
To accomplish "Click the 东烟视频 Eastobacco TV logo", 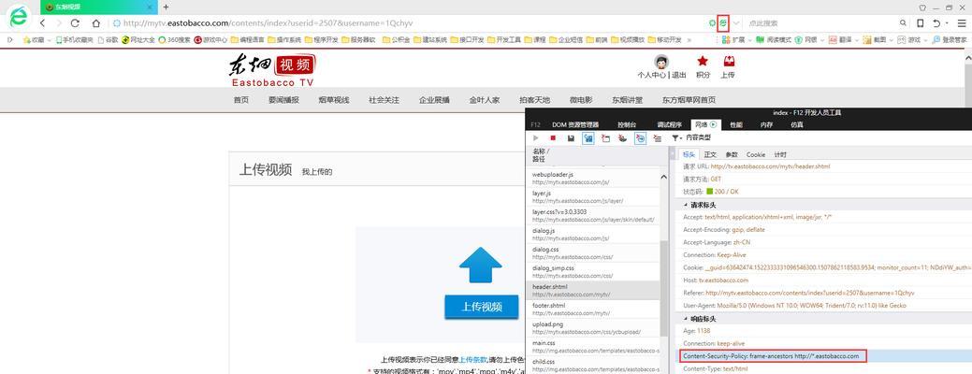I will [273, 69].
